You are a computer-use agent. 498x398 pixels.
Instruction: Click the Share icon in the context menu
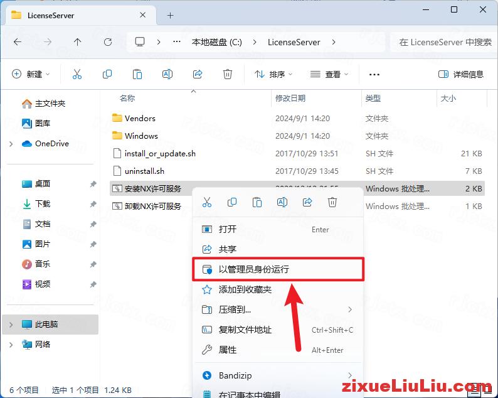(307, 202)
